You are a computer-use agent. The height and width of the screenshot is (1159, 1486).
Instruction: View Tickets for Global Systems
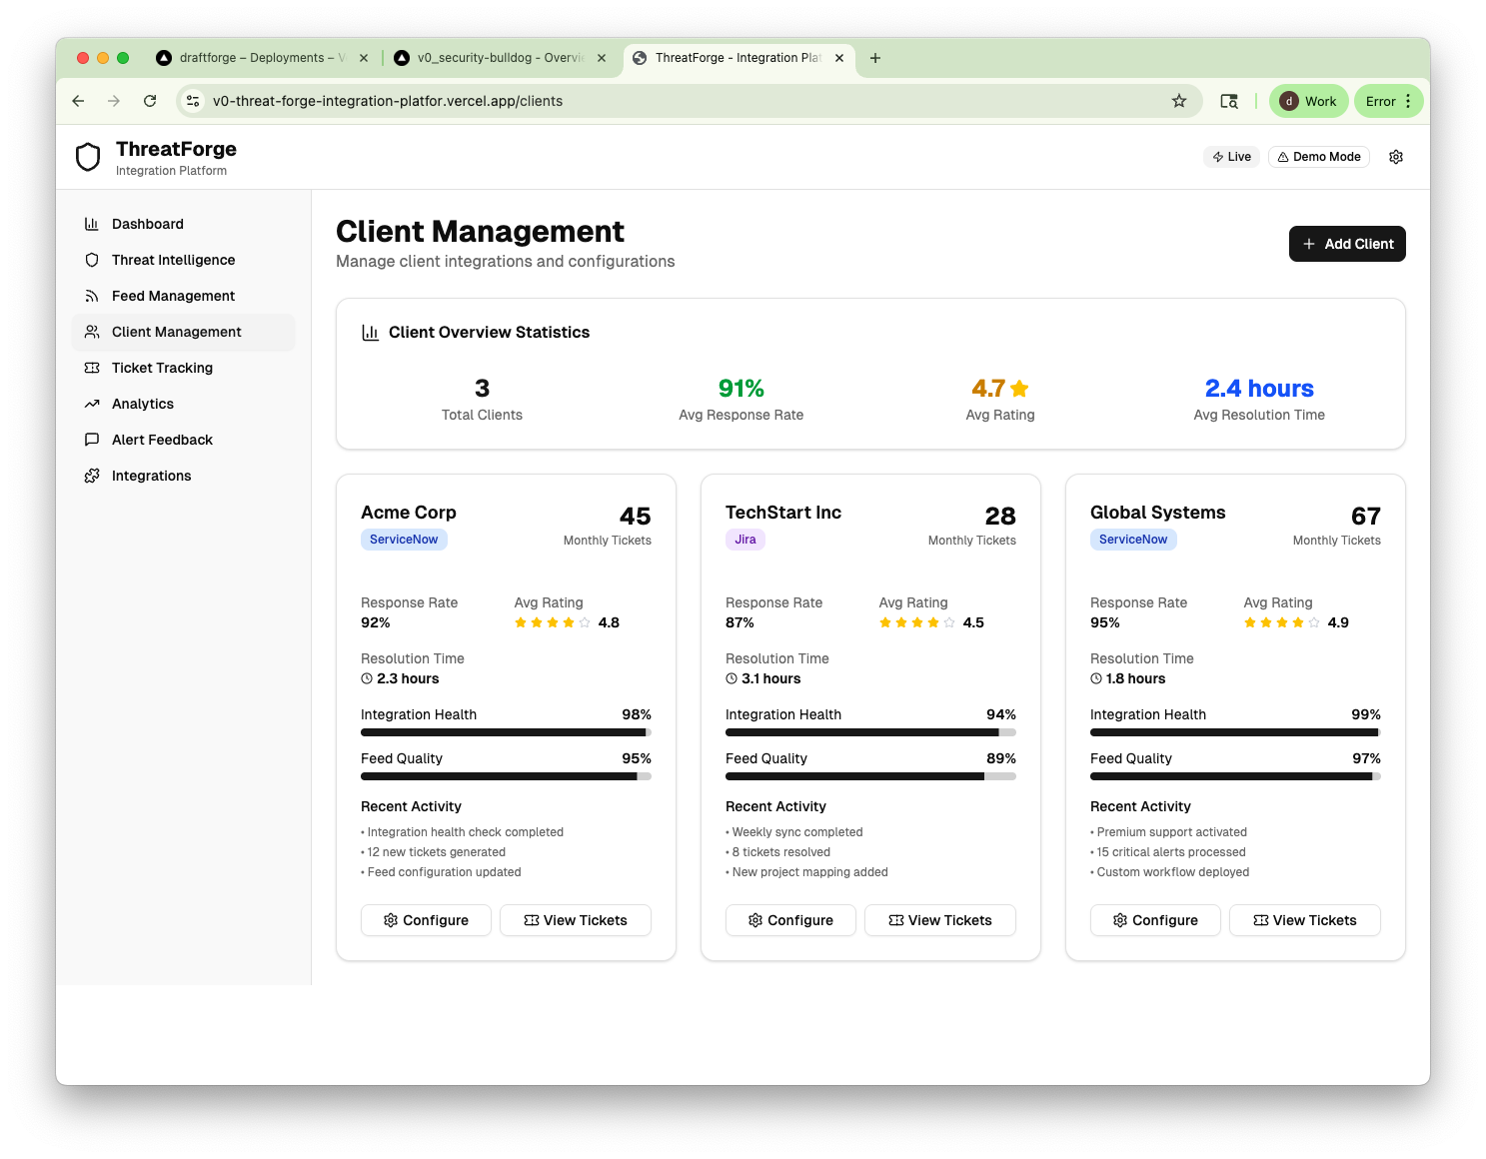1305,920
